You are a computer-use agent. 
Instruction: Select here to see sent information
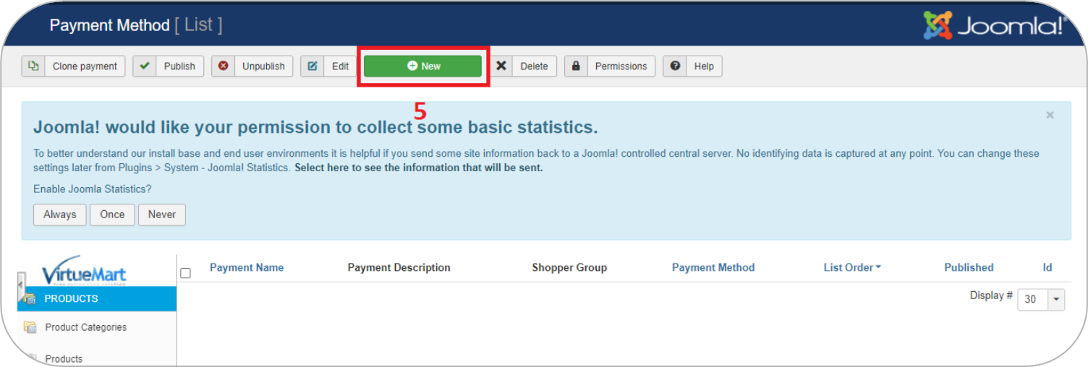click(x=418, y=168)
